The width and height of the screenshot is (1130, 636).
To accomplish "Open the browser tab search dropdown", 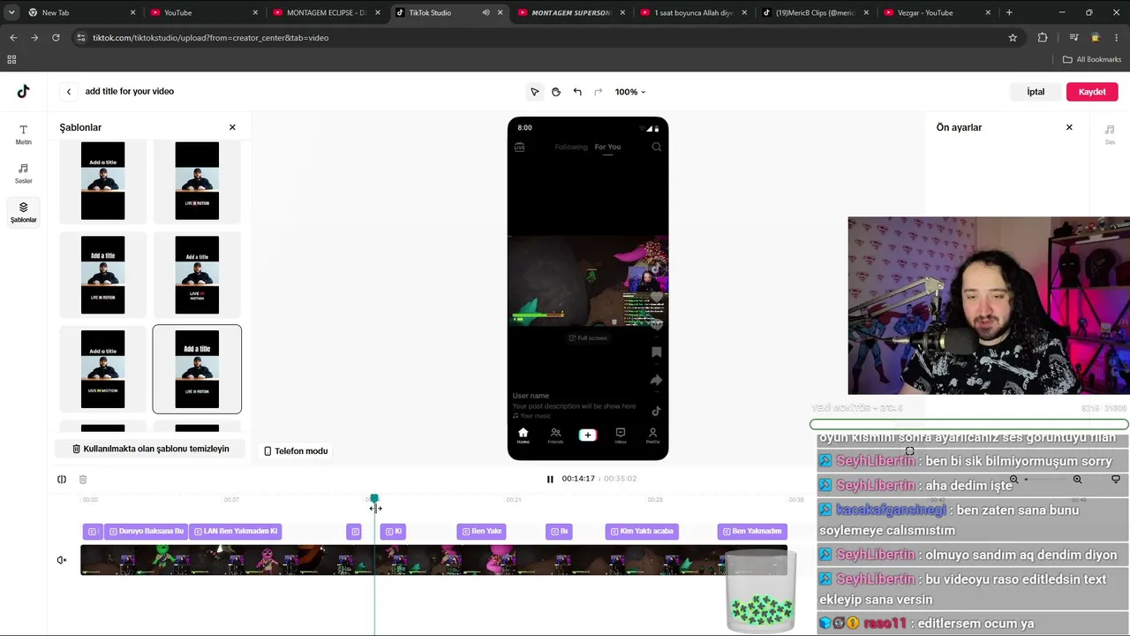I will pos(11,12).
